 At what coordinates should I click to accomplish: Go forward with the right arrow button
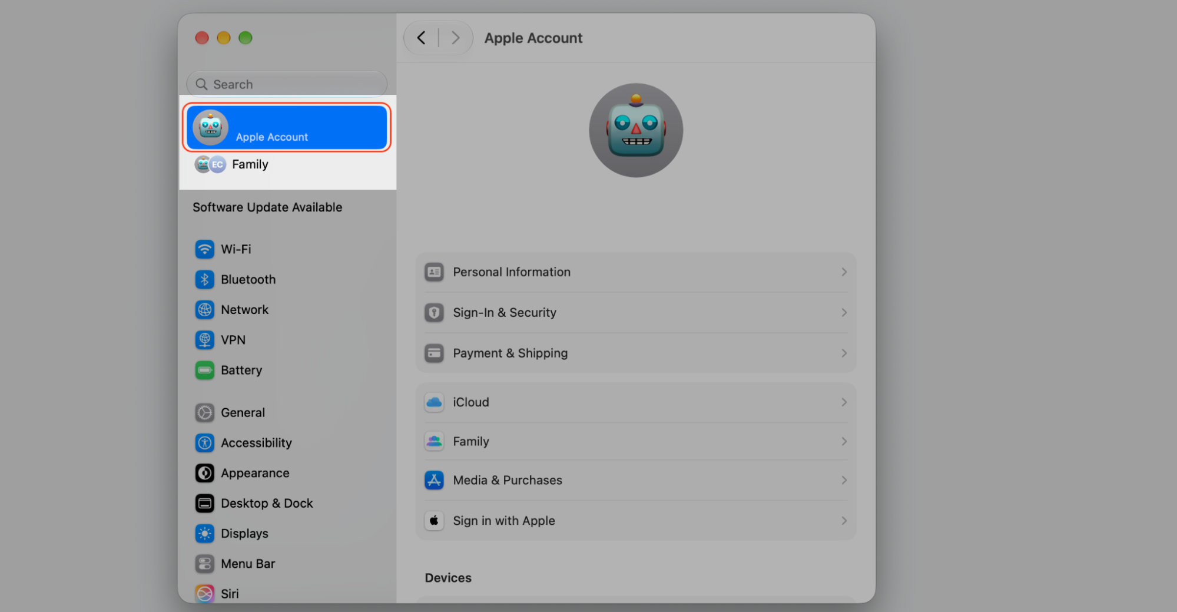click(x=455, y=38)
